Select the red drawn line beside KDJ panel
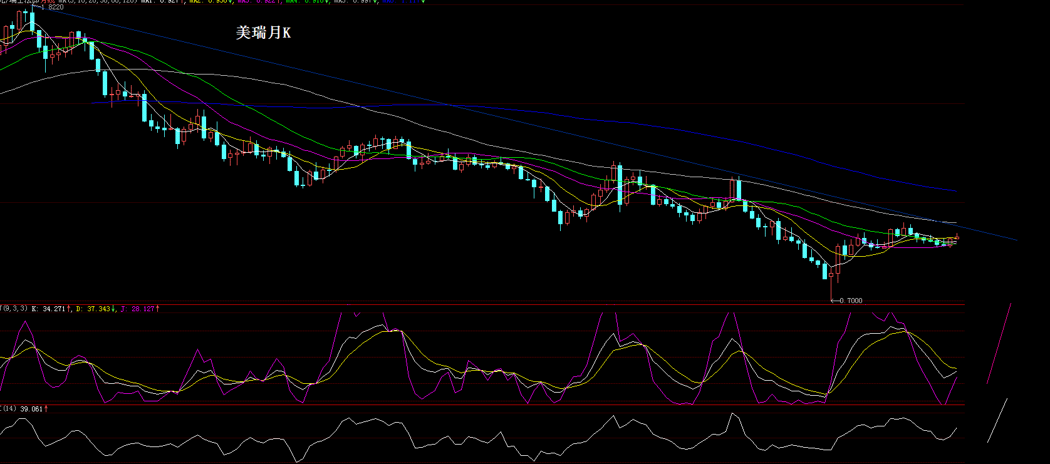The height and width of the screenshot is (464, 1050). click(x=999, y=344)
